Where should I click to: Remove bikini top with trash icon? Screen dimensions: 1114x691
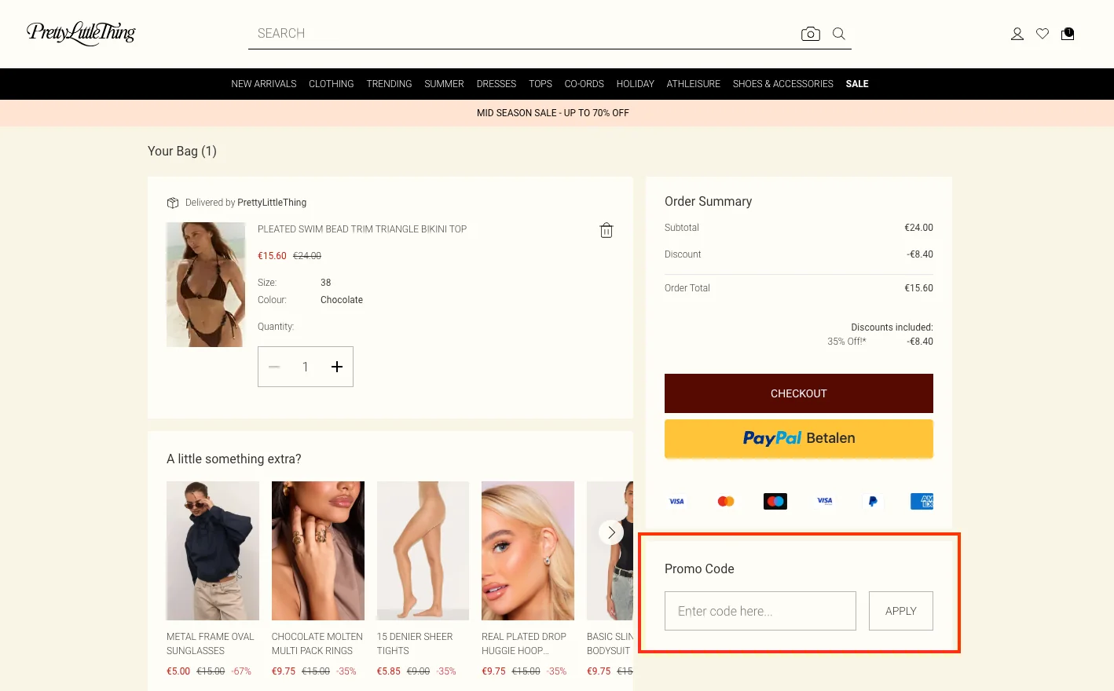pos(606,230)
